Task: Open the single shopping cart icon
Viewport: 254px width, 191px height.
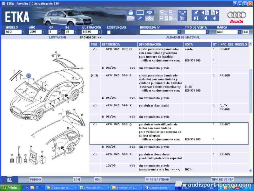Action: click(182, 18)
